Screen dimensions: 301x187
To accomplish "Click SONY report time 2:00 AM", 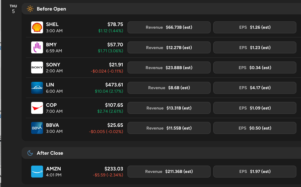I will tap(54, 71).
